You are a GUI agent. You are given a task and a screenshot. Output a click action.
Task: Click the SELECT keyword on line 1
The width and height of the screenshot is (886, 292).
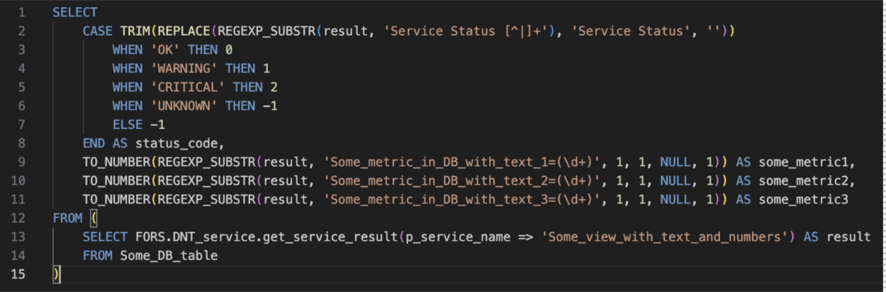(x=75, y=13)
